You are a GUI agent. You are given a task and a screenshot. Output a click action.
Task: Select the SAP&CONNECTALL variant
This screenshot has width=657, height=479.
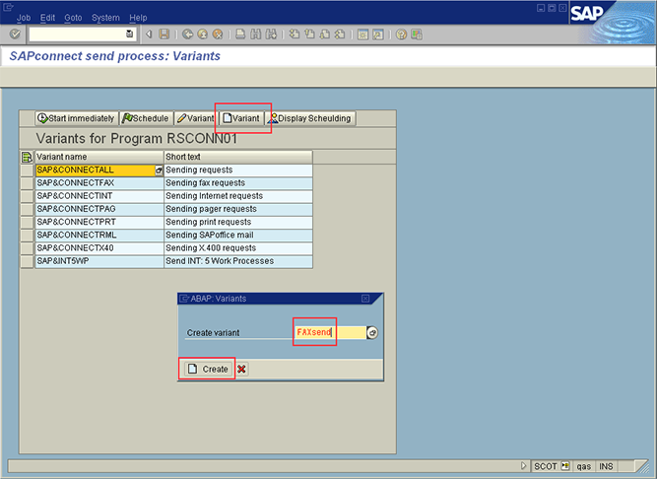point(96,170)
